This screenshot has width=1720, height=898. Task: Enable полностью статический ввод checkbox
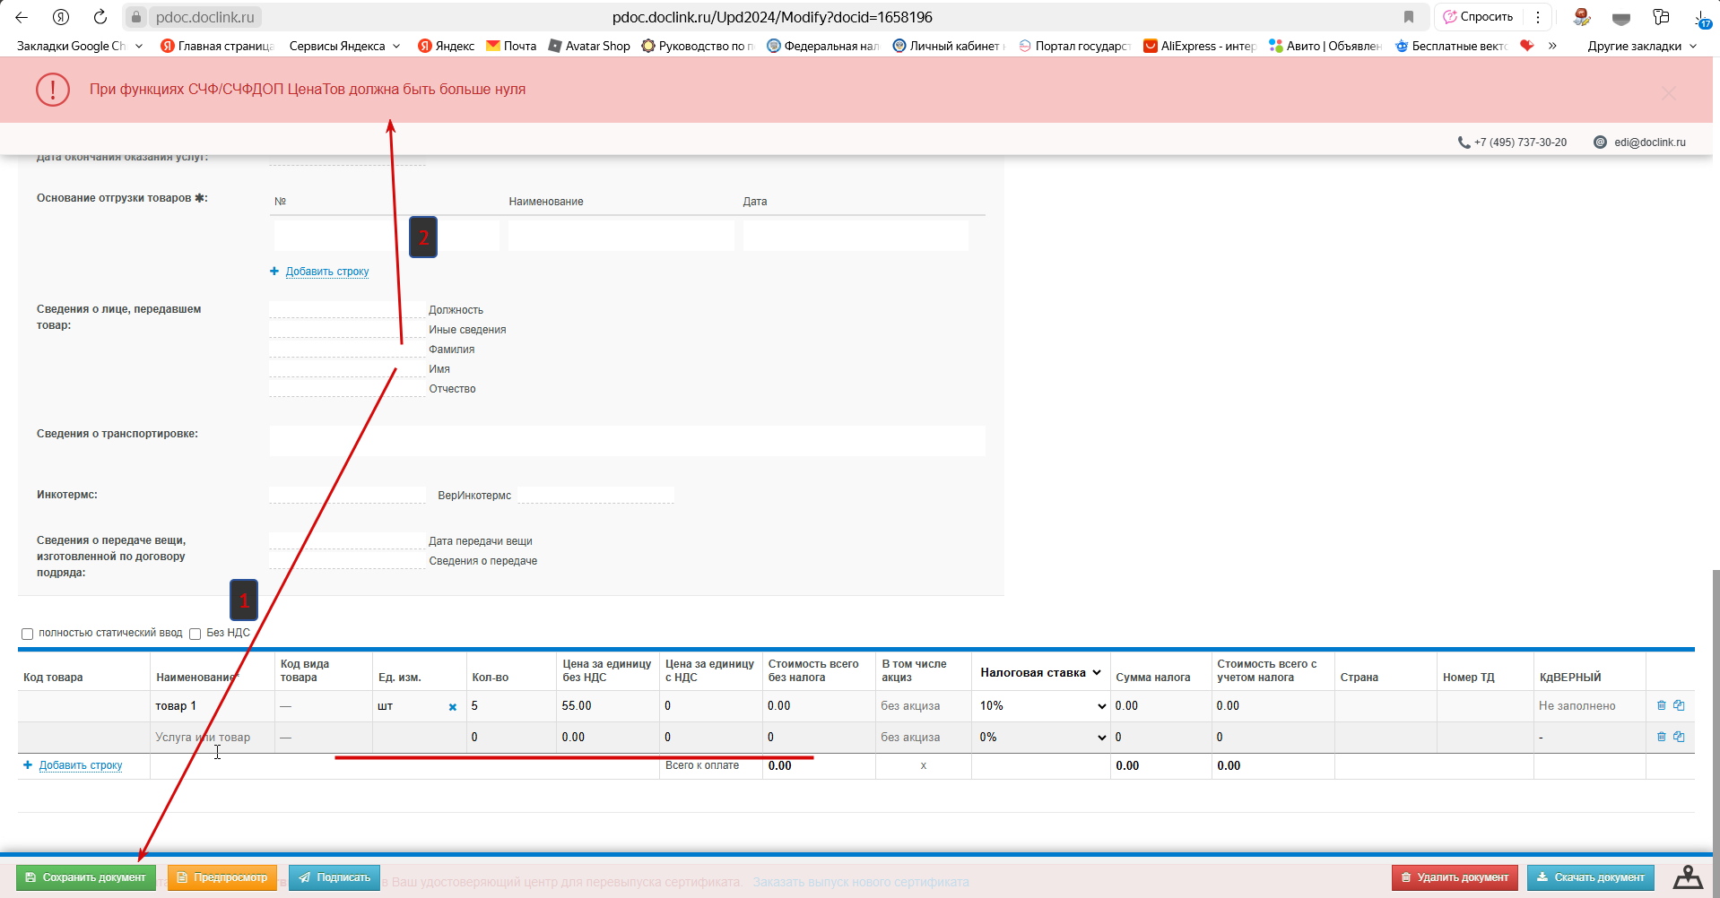(27, 634)
